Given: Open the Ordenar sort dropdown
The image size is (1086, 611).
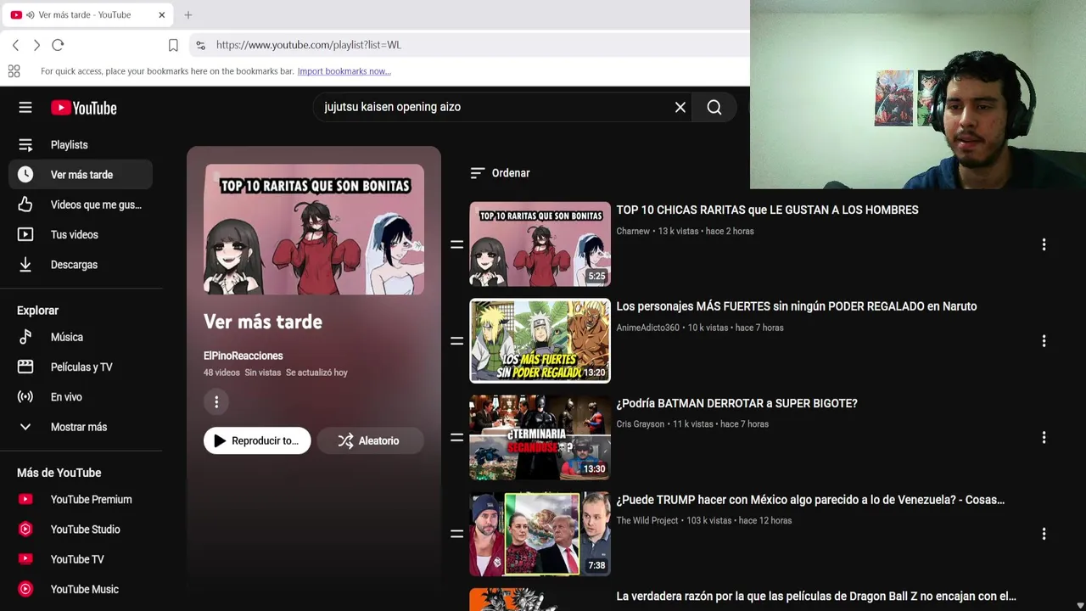Looking at the screenshot, I should click(x=500, y=173).
